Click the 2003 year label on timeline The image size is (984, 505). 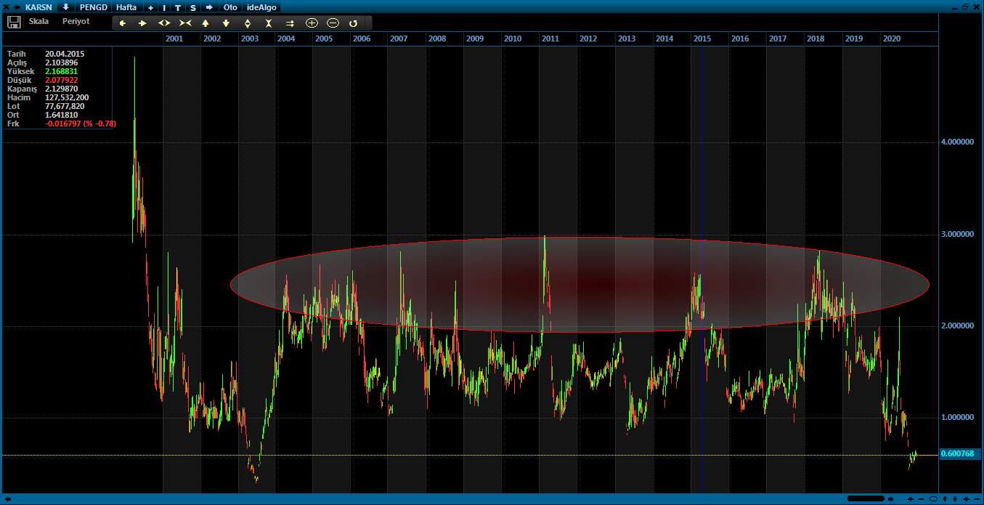(x=249, y=39)
